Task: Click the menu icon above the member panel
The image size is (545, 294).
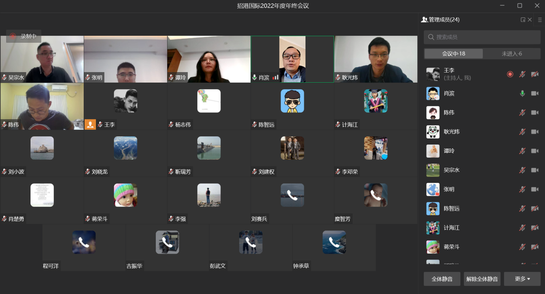Action: click(540, 20)
